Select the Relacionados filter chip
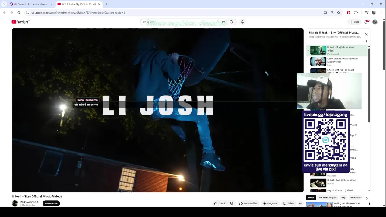Screen dimensions: 386x217 [x=356, y=198]
